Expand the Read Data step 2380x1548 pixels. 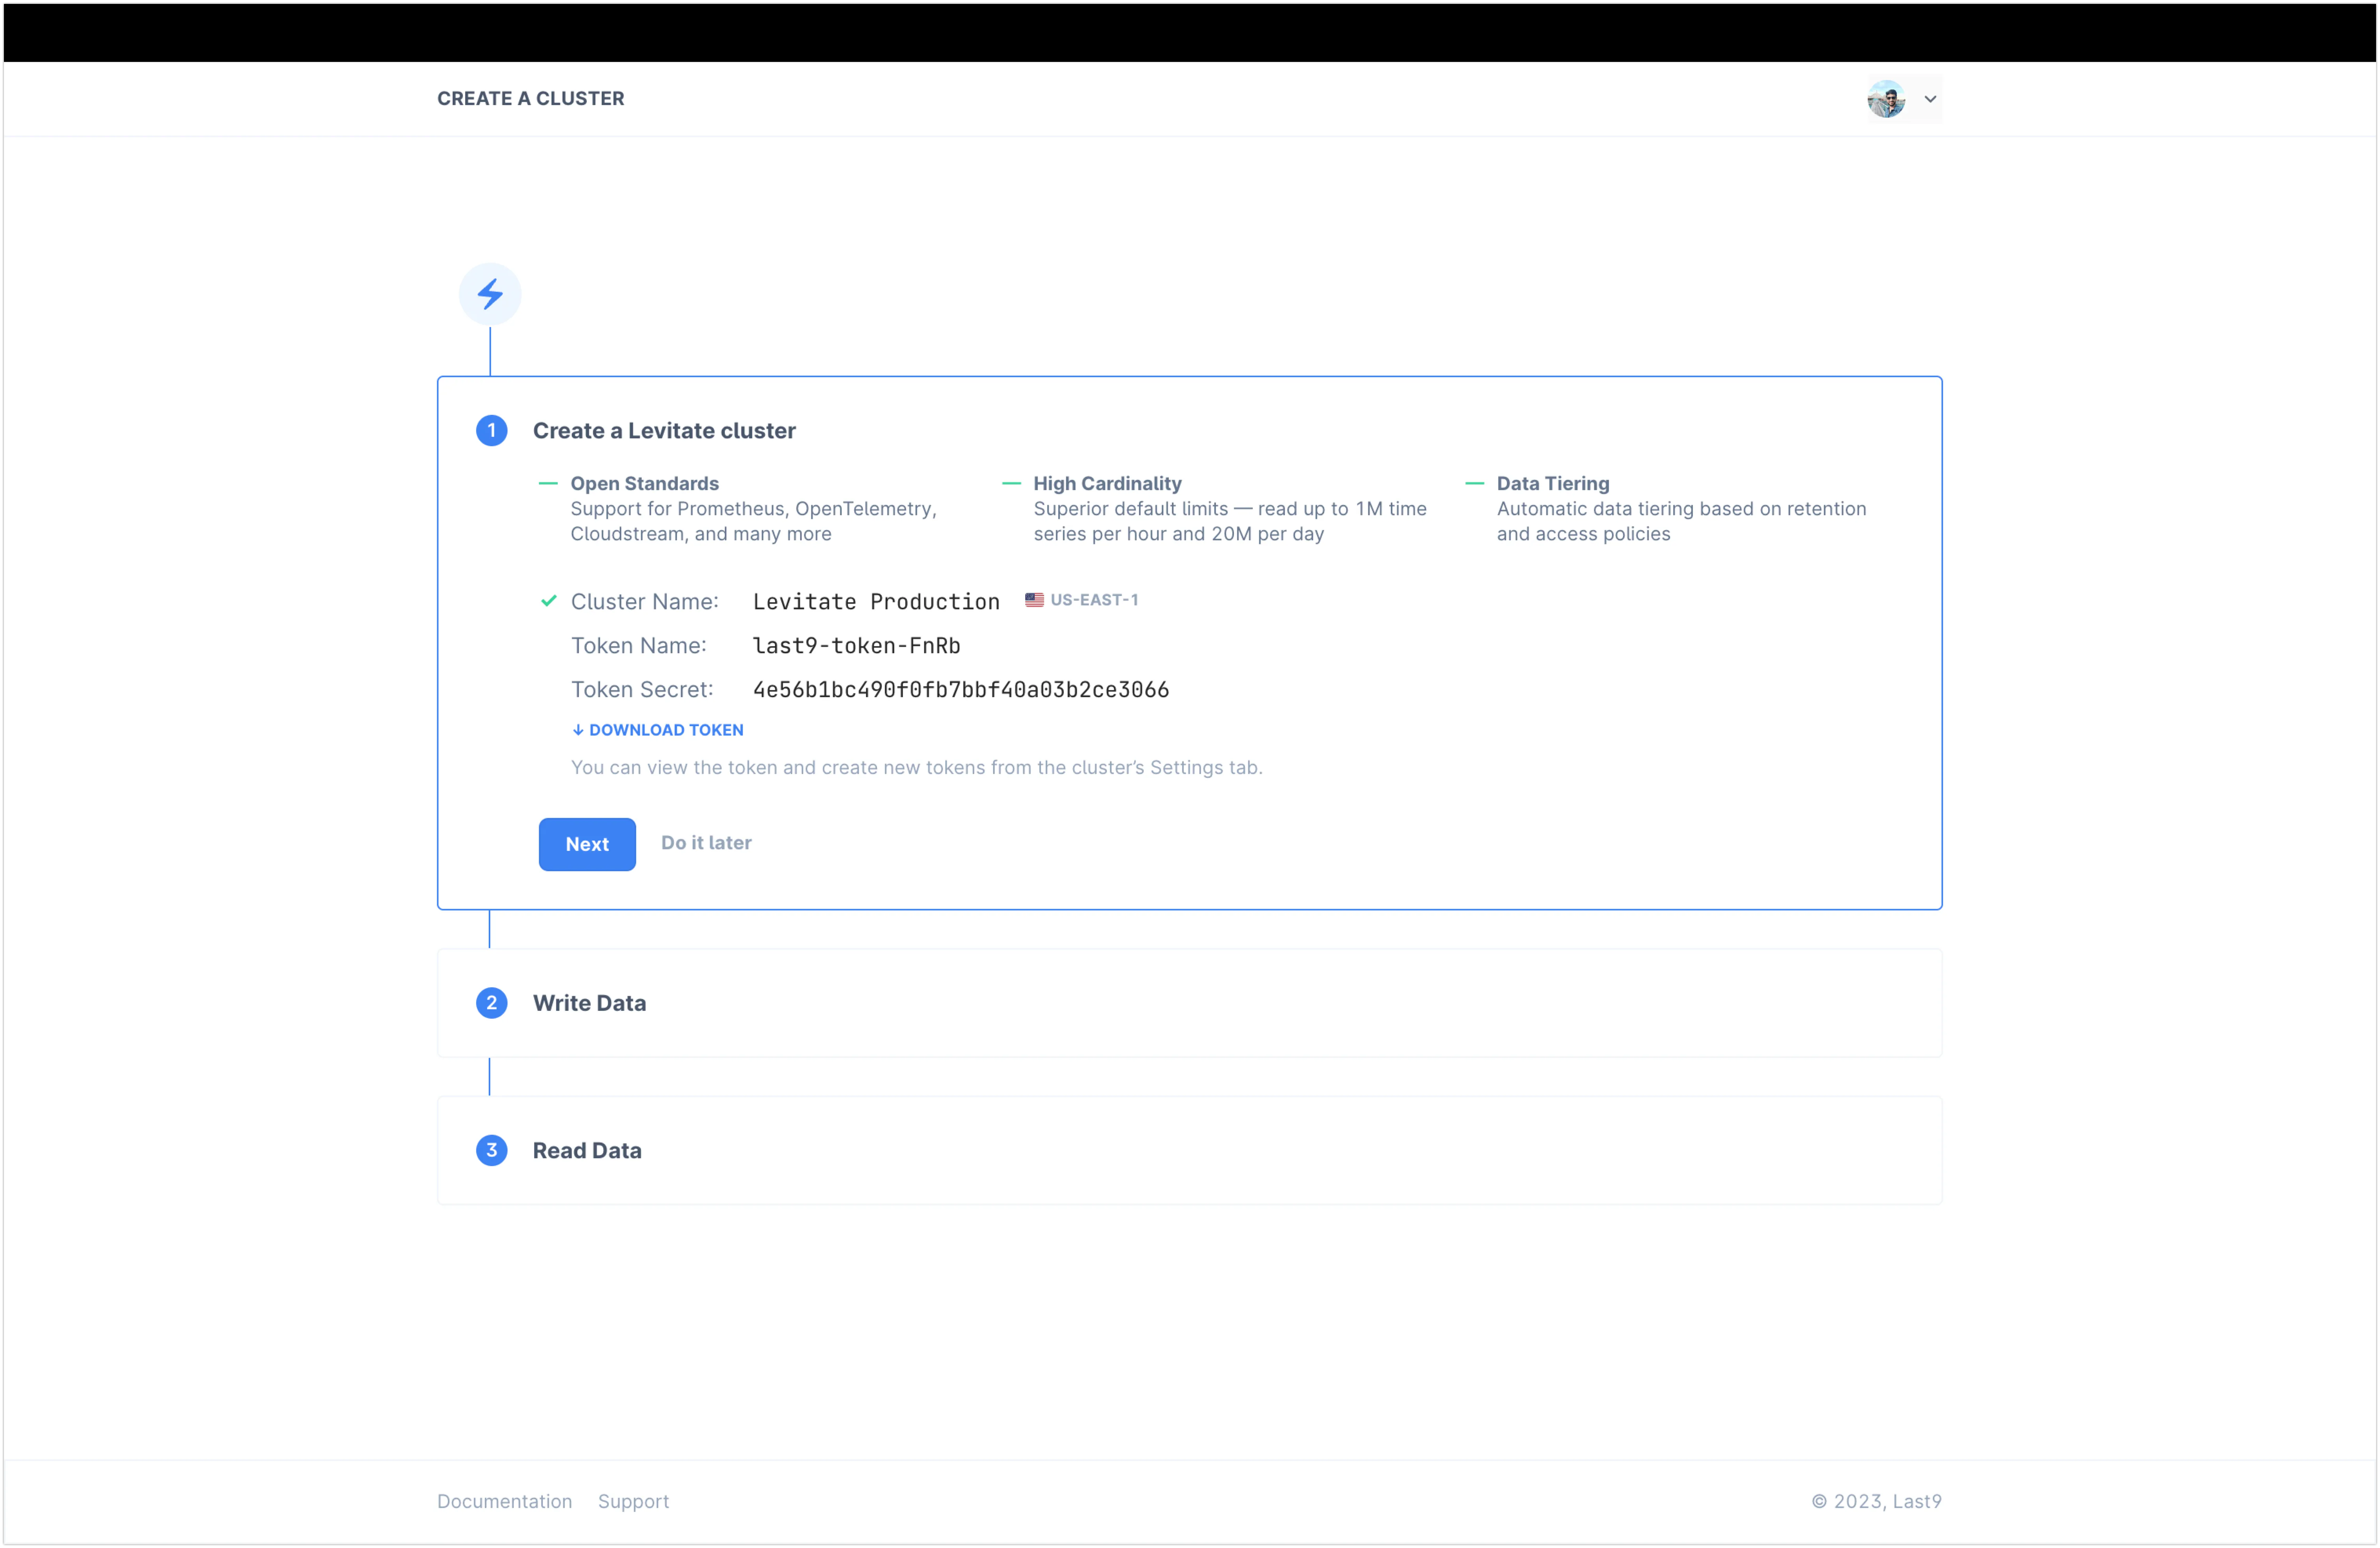[x=587, y=1151]
